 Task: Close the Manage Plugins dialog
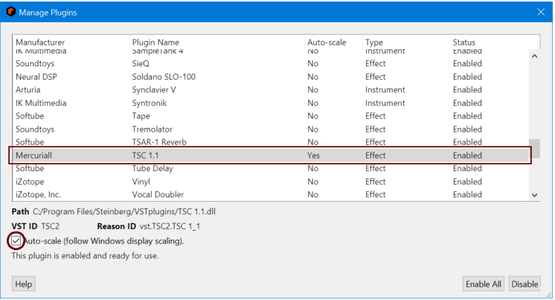(541, 12)
